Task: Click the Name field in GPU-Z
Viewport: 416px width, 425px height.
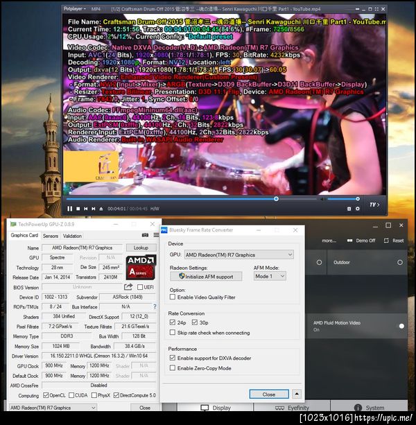Action: (82, 248)
